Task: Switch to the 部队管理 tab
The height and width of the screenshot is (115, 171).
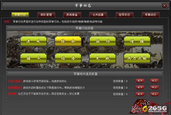Action: (x=46, y=15)
